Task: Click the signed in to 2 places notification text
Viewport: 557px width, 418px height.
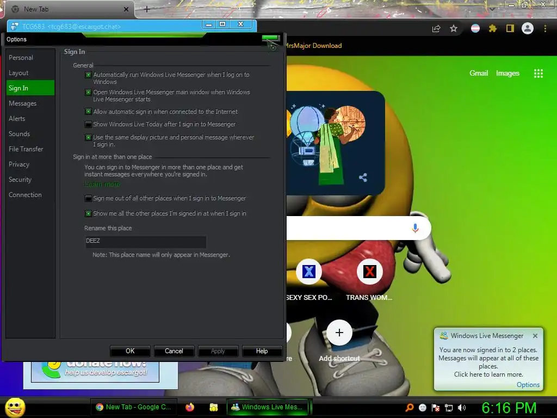Action: [488, 362]
